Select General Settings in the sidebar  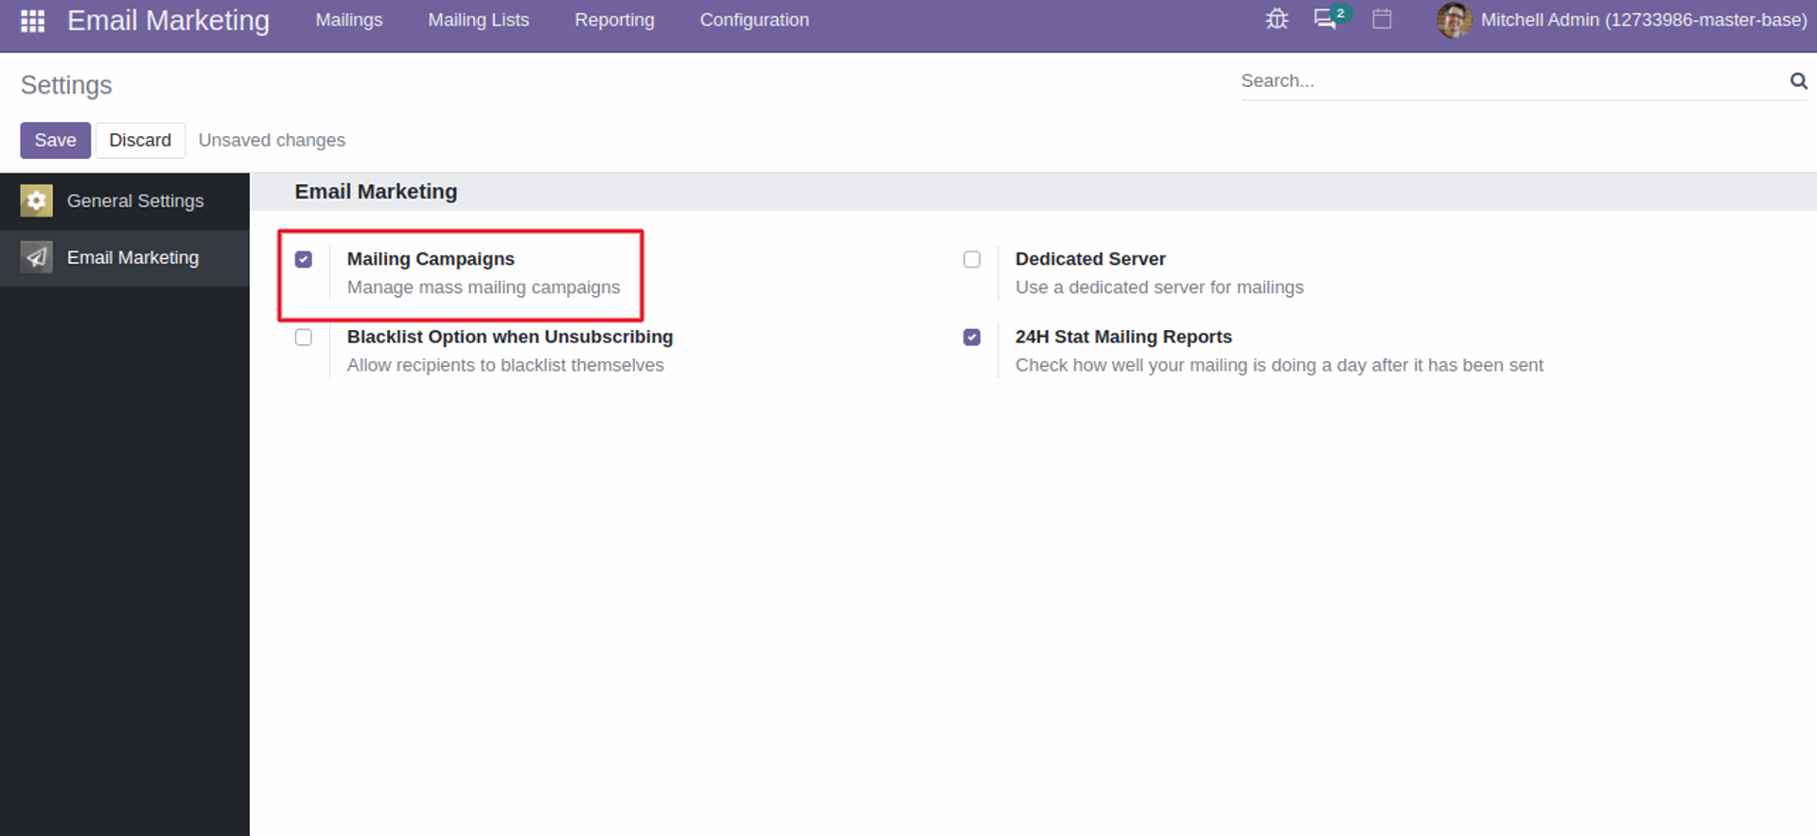click(125, 200)
